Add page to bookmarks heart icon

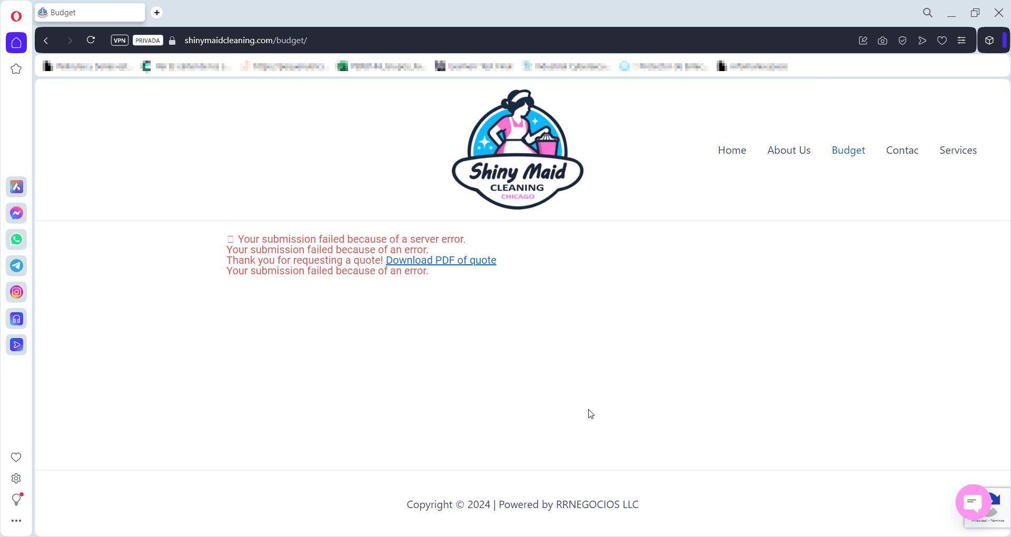coord(942,41)
